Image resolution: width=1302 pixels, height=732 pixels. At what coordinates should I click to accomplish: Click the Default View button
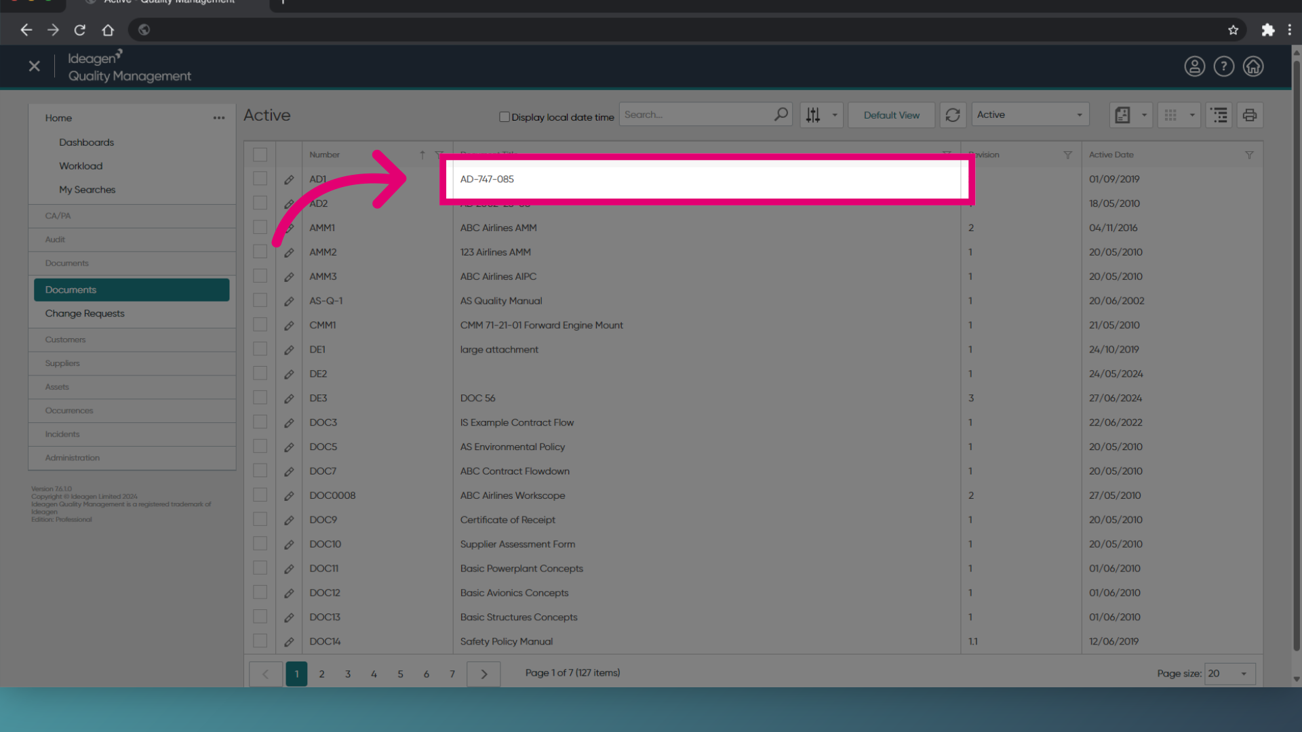coord(891,115)
